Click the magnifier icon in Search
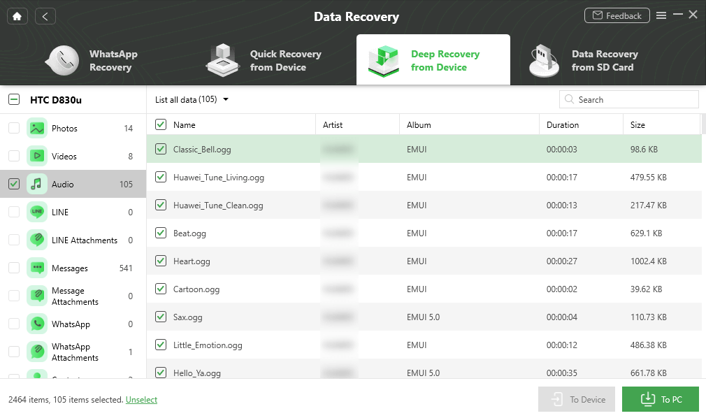Viewport: 706px width, 418px height. tap(569, 99)
